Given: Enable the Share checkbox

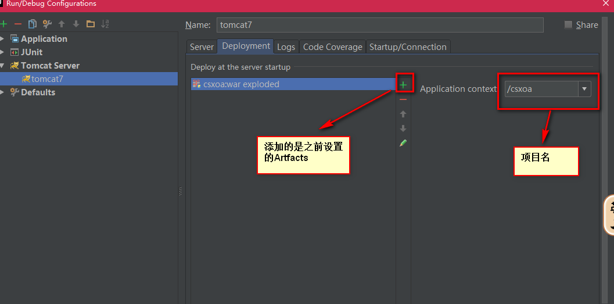Looking at the screenshot, I should [x=568, y=24].
